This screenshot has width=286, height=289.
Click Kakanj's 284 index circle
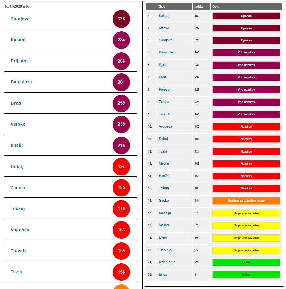[x=121, y=40]
